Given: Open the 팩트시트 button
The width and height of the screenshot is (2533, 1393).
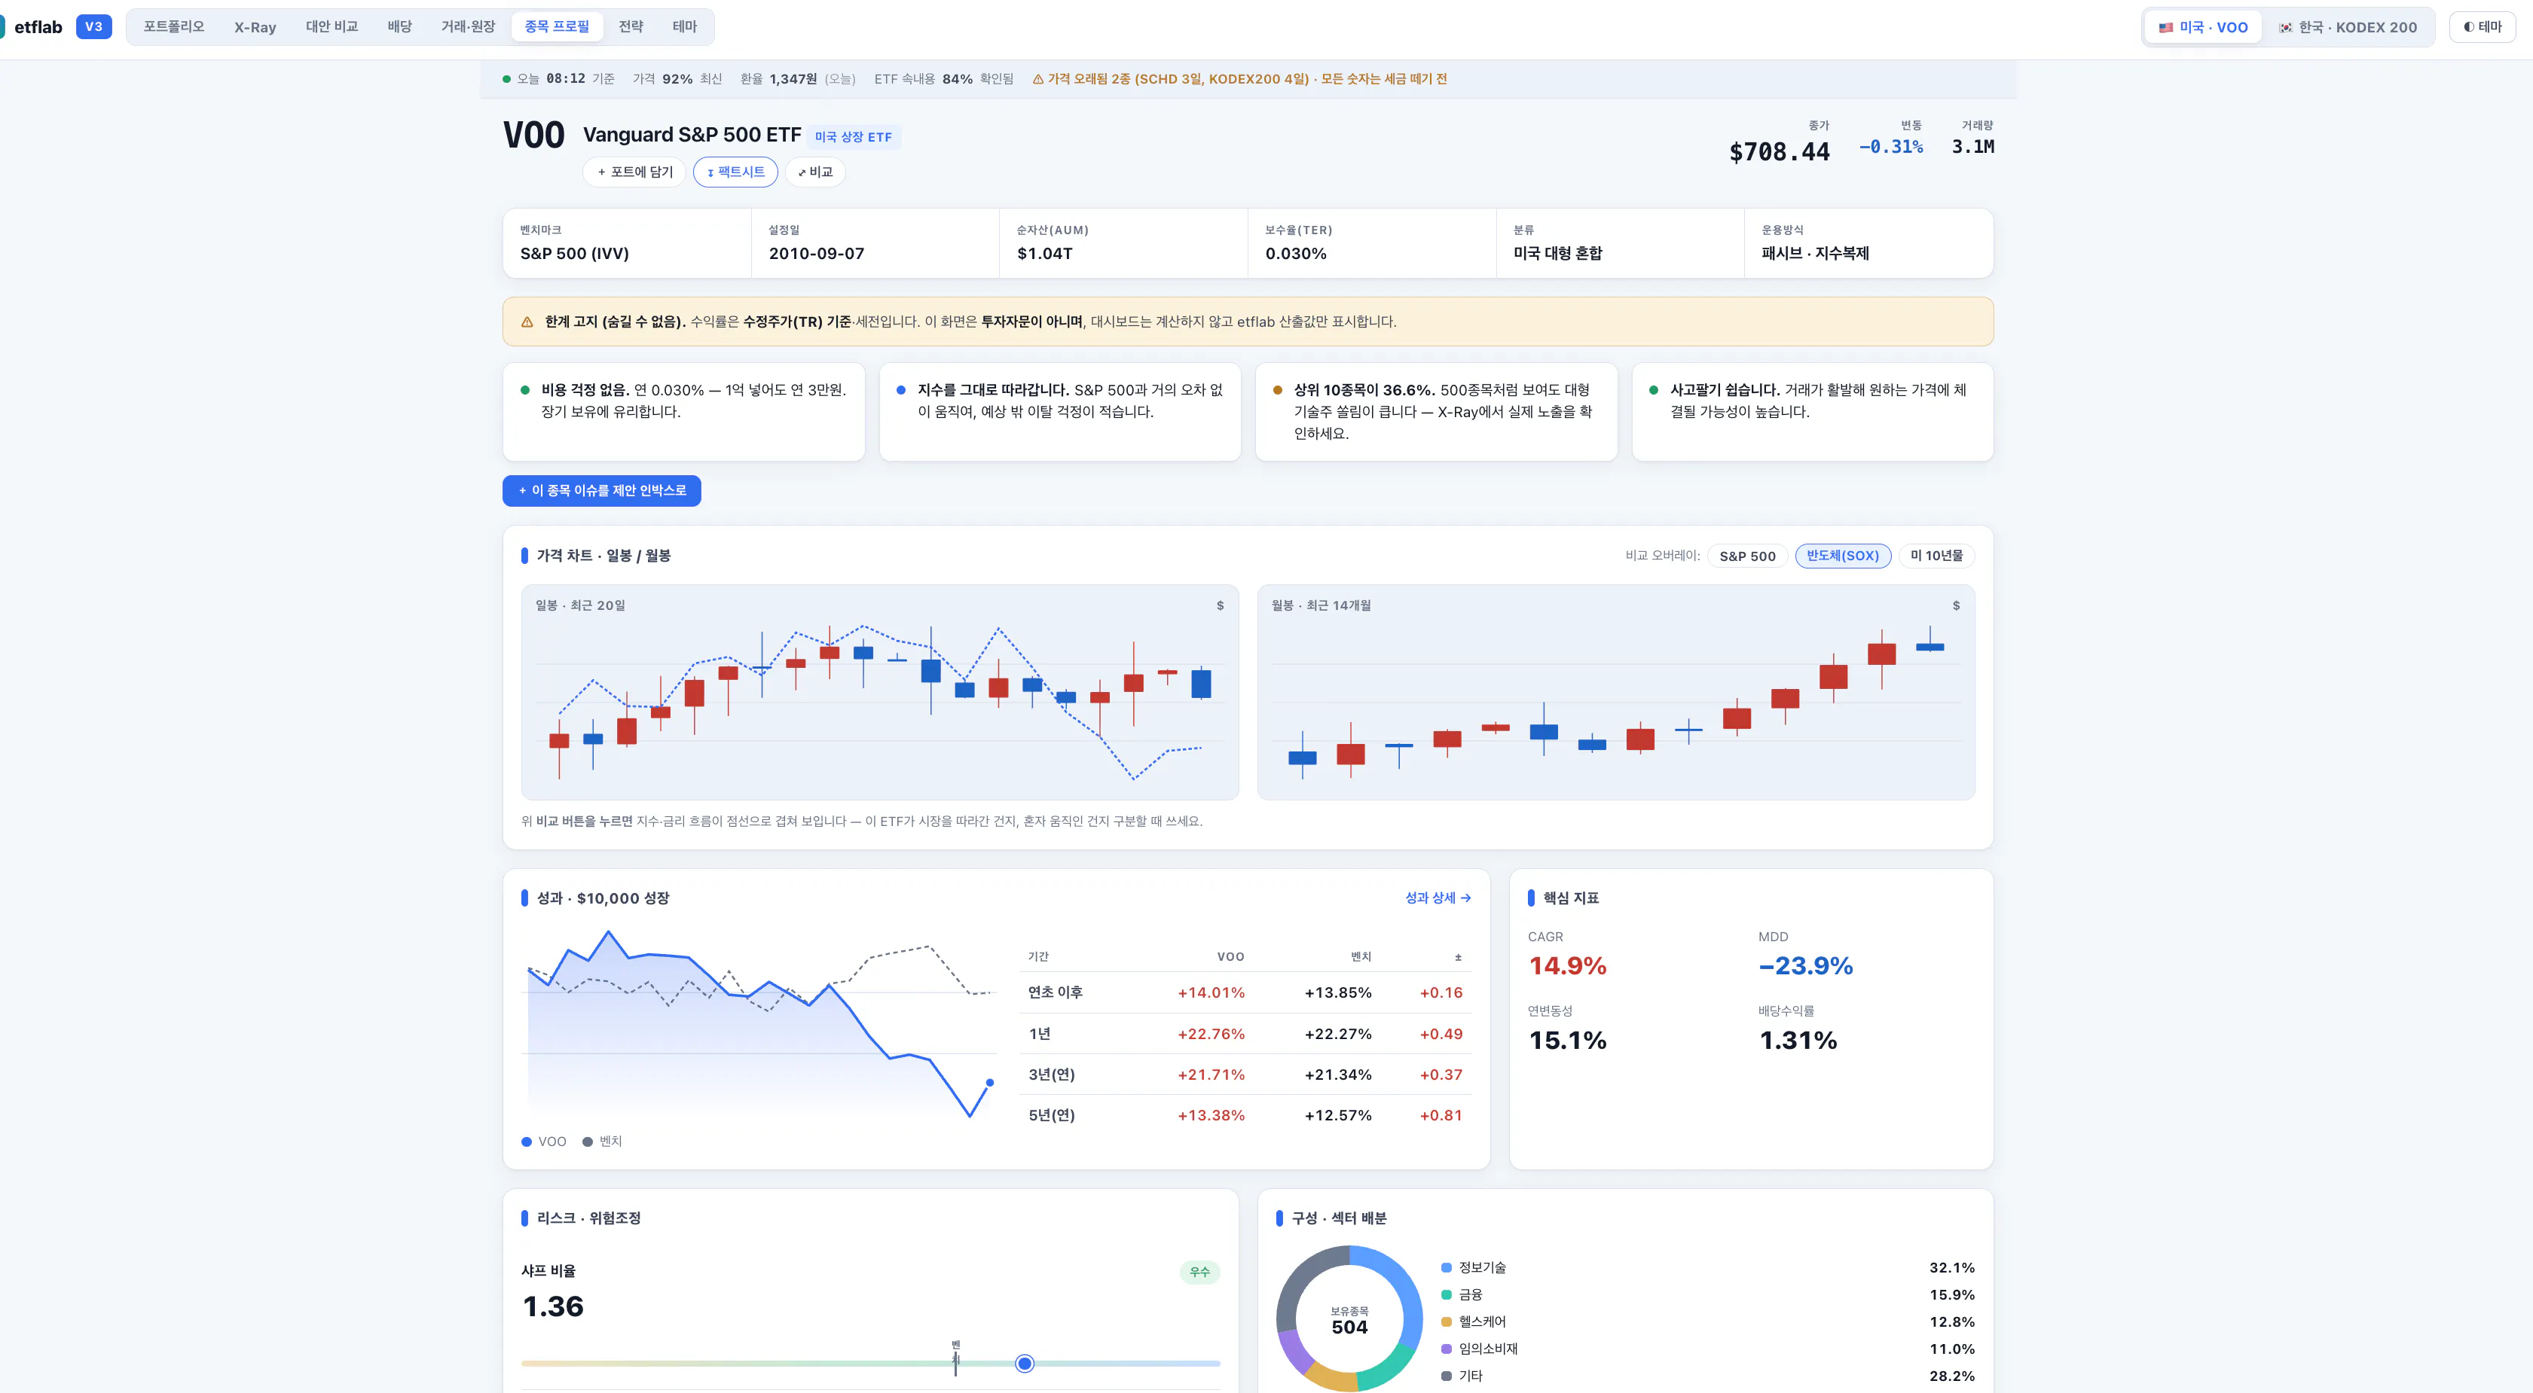Looking at the screenshot, I should pos(735,172).
